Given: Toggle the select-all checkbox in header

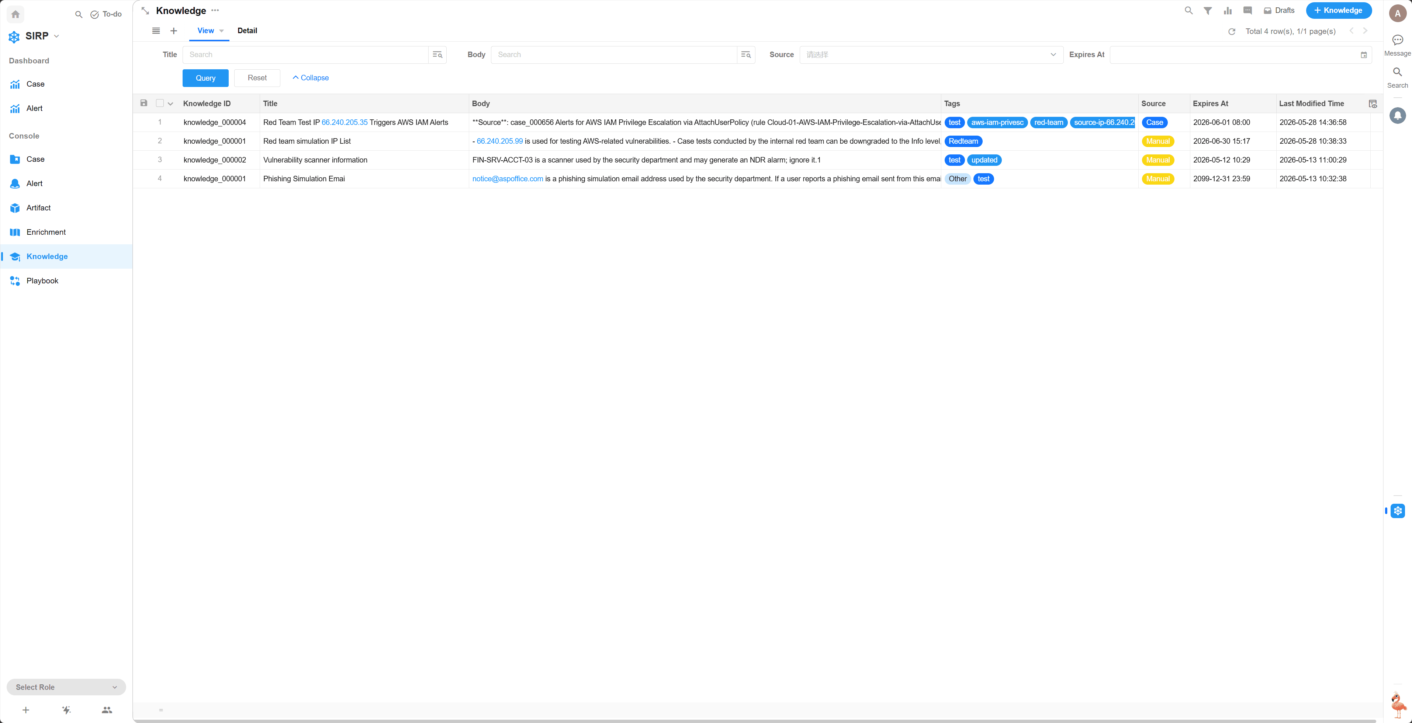Looking at the screenshot, I should [160, 103].
